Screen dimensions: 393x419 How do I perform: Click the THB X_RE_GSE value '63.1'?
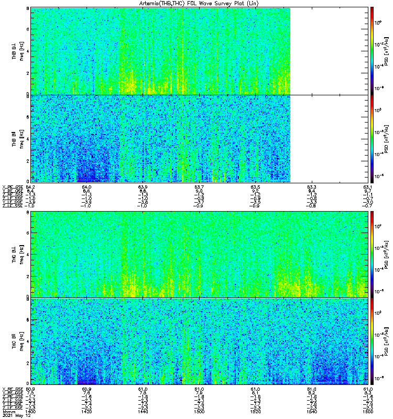tap(368, 187)
